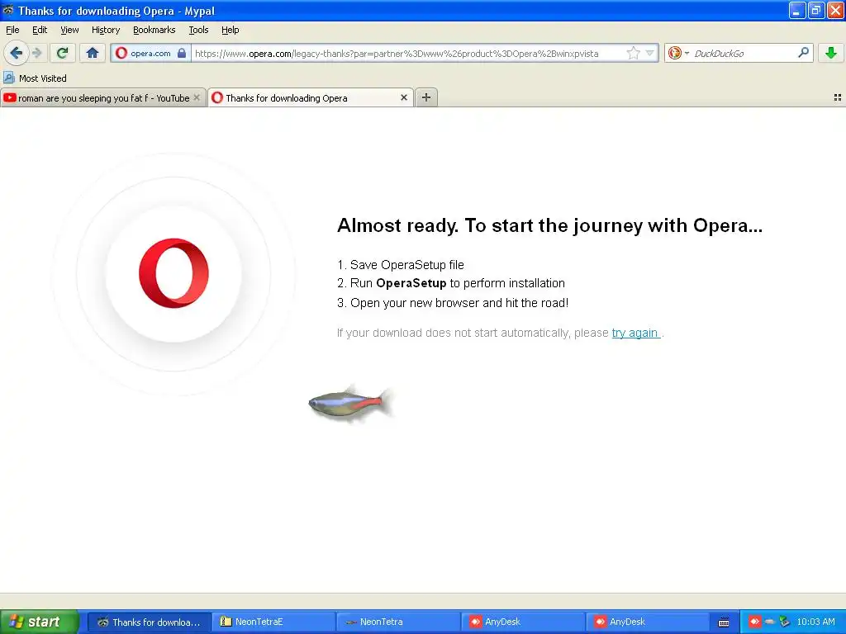The image size is (846, 634).
Task: Bookmark this page with the star
Action: click(634, 53)
